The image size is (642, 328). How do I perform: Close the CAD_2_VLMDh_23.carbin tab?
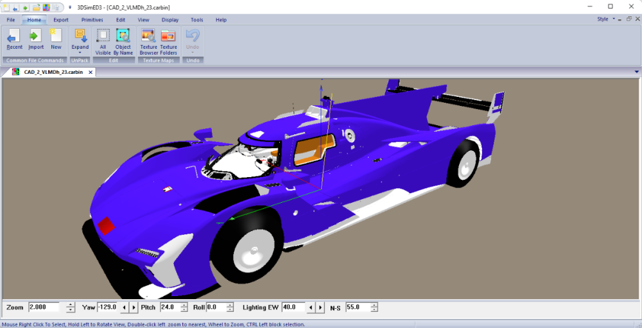(x=91, y=73)
